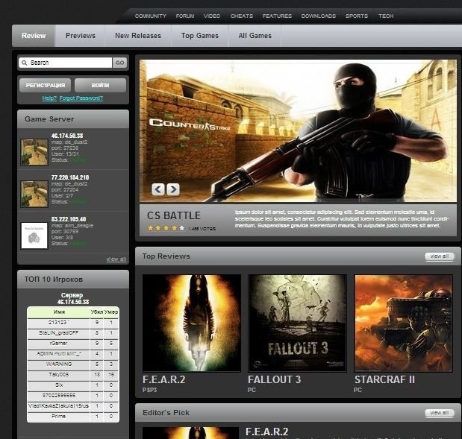This screenshot has height=439, width=462.
Task: Open the Starcraft II cover image
Action: point(403,323)
